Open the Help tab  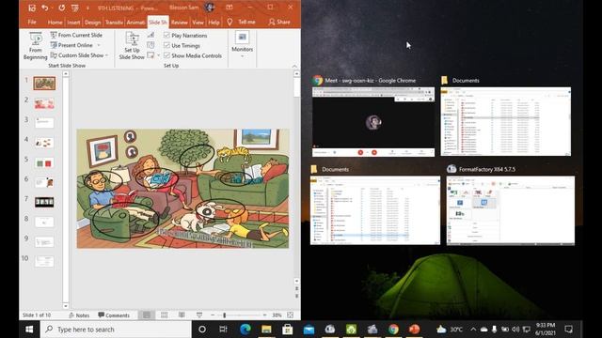[x=214, y=23]
